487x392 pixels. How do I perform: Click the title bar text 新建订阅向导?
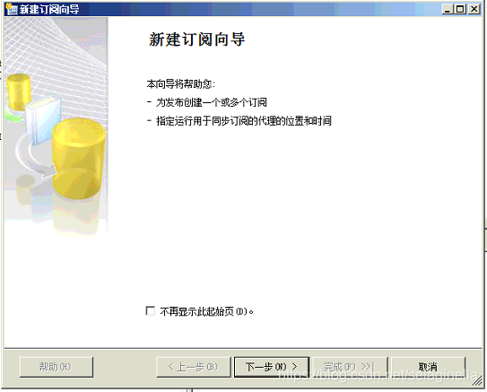pos(49,9)
